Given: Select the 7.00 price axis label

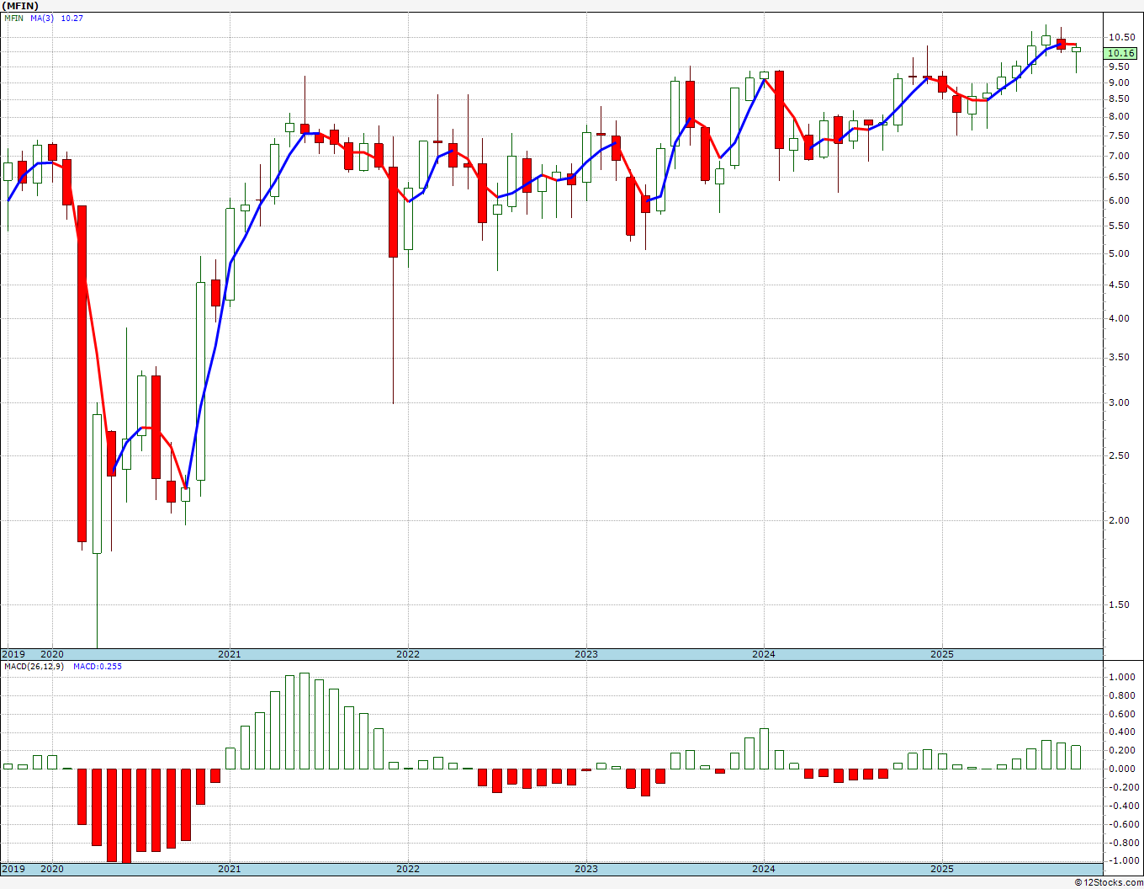Looking at the screenshot, I should coord(1119,156).
